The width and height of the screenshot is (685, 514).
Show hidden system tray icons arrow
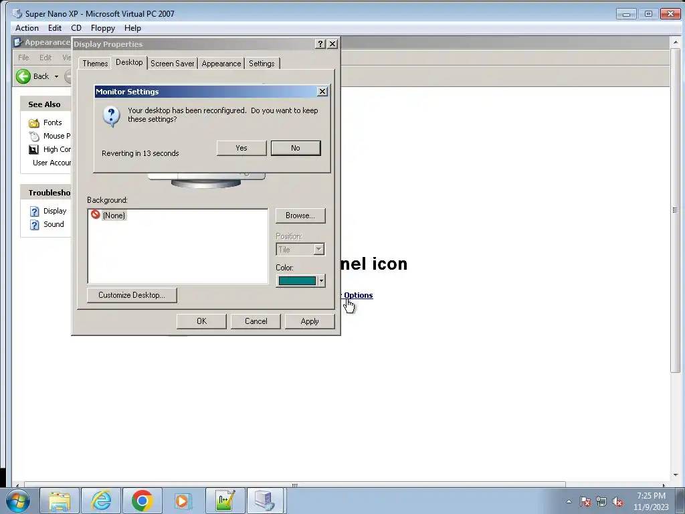569,501
